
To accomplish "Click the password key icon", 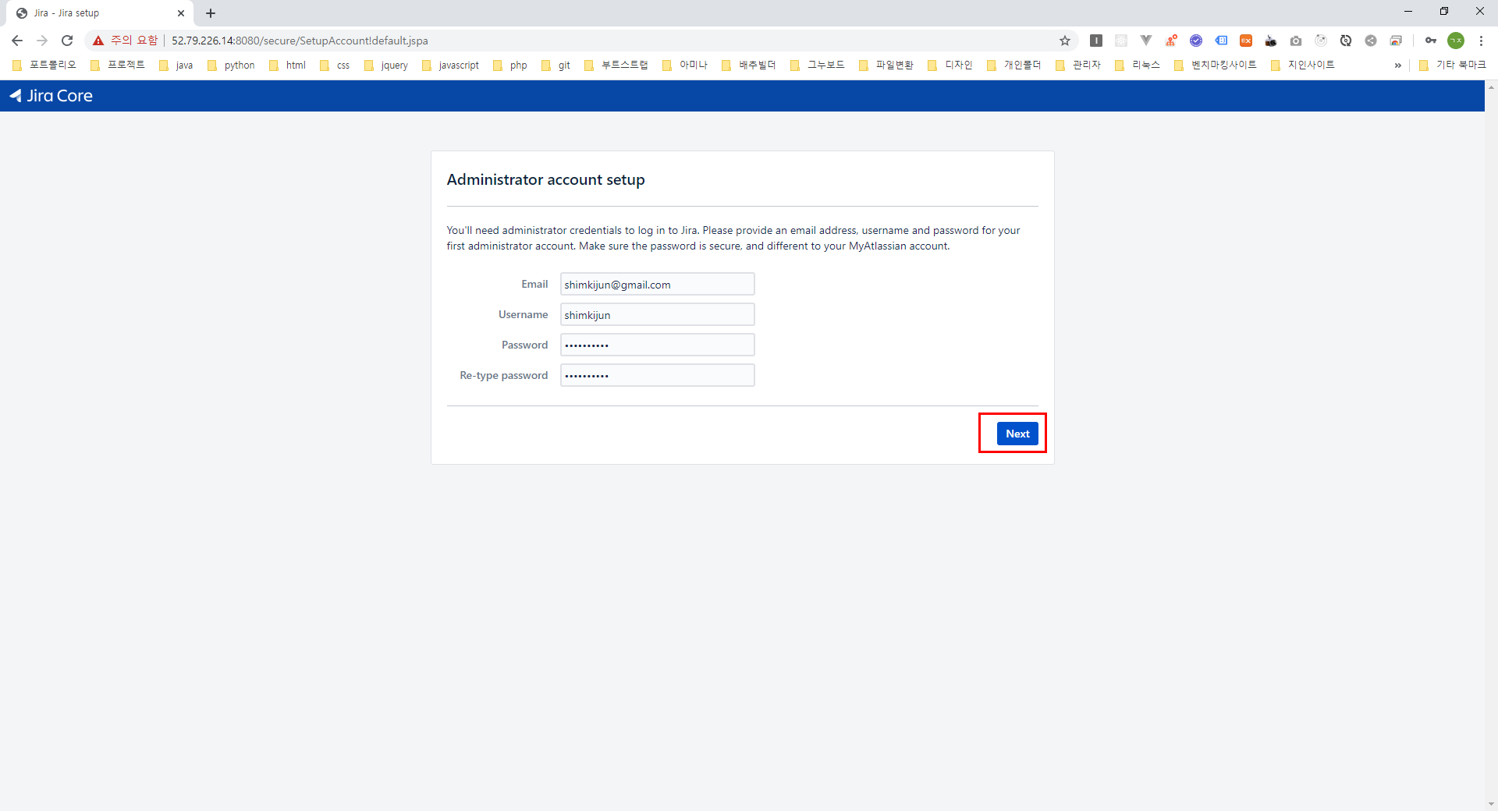I will coord(1431,41).
